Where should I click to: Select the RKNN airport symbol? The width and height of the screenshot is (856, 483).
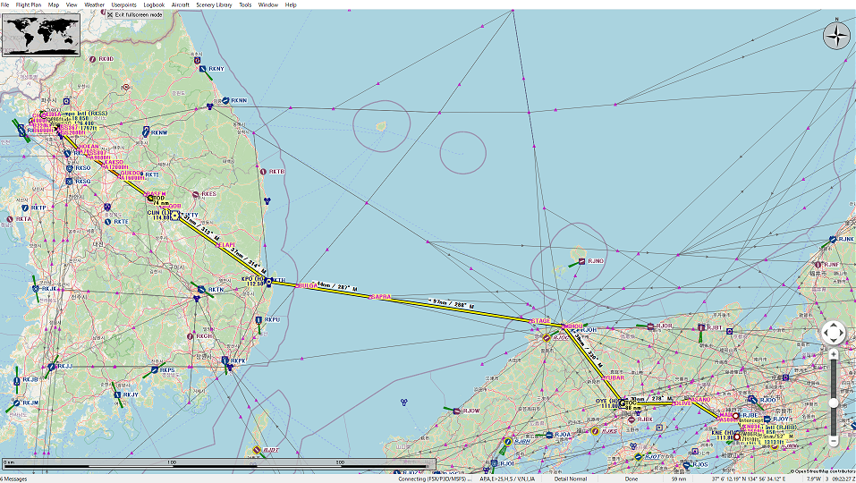coord(226,101)
